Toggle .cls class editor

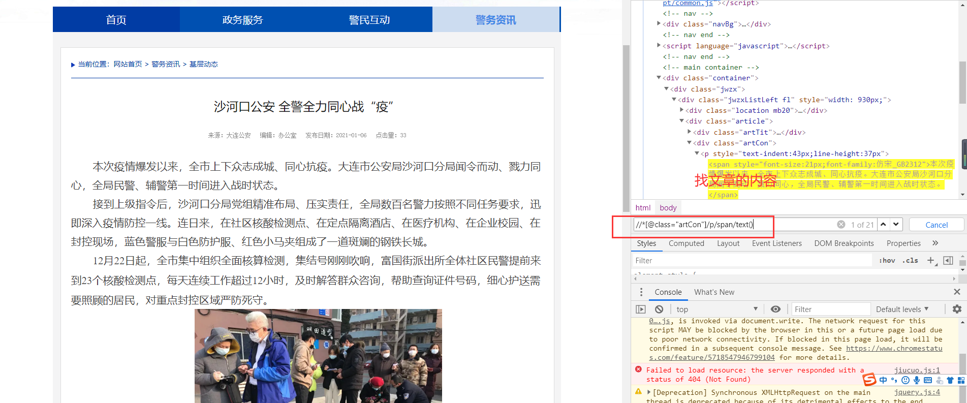(910, 260)
